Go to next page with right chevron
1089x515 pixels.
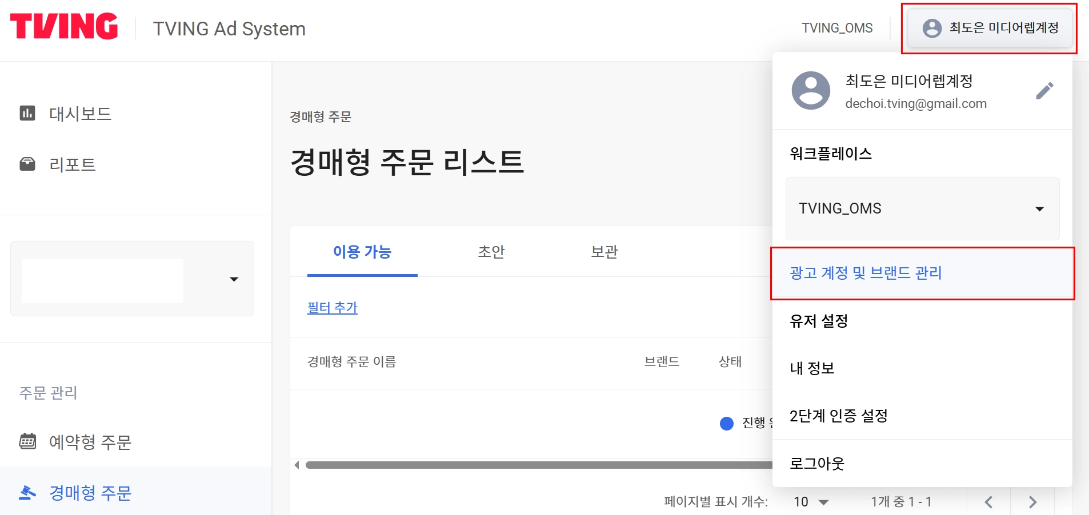click(x=1032, y=502)
